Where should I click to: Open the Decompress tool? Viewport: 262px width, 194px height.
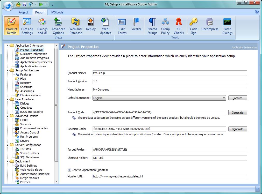210,24
